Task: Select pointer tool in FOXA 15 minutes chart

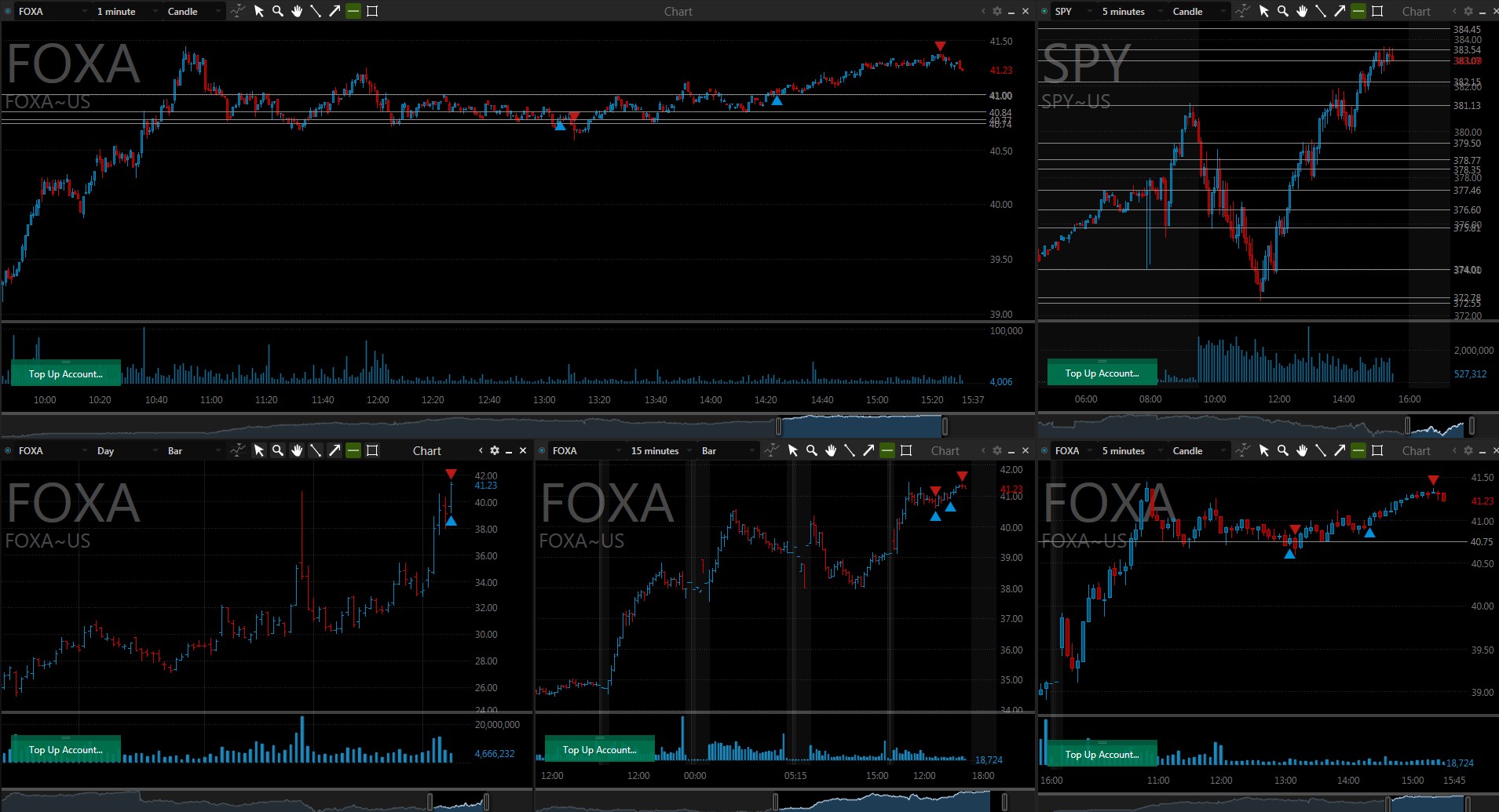Action: tap(793, 450)
